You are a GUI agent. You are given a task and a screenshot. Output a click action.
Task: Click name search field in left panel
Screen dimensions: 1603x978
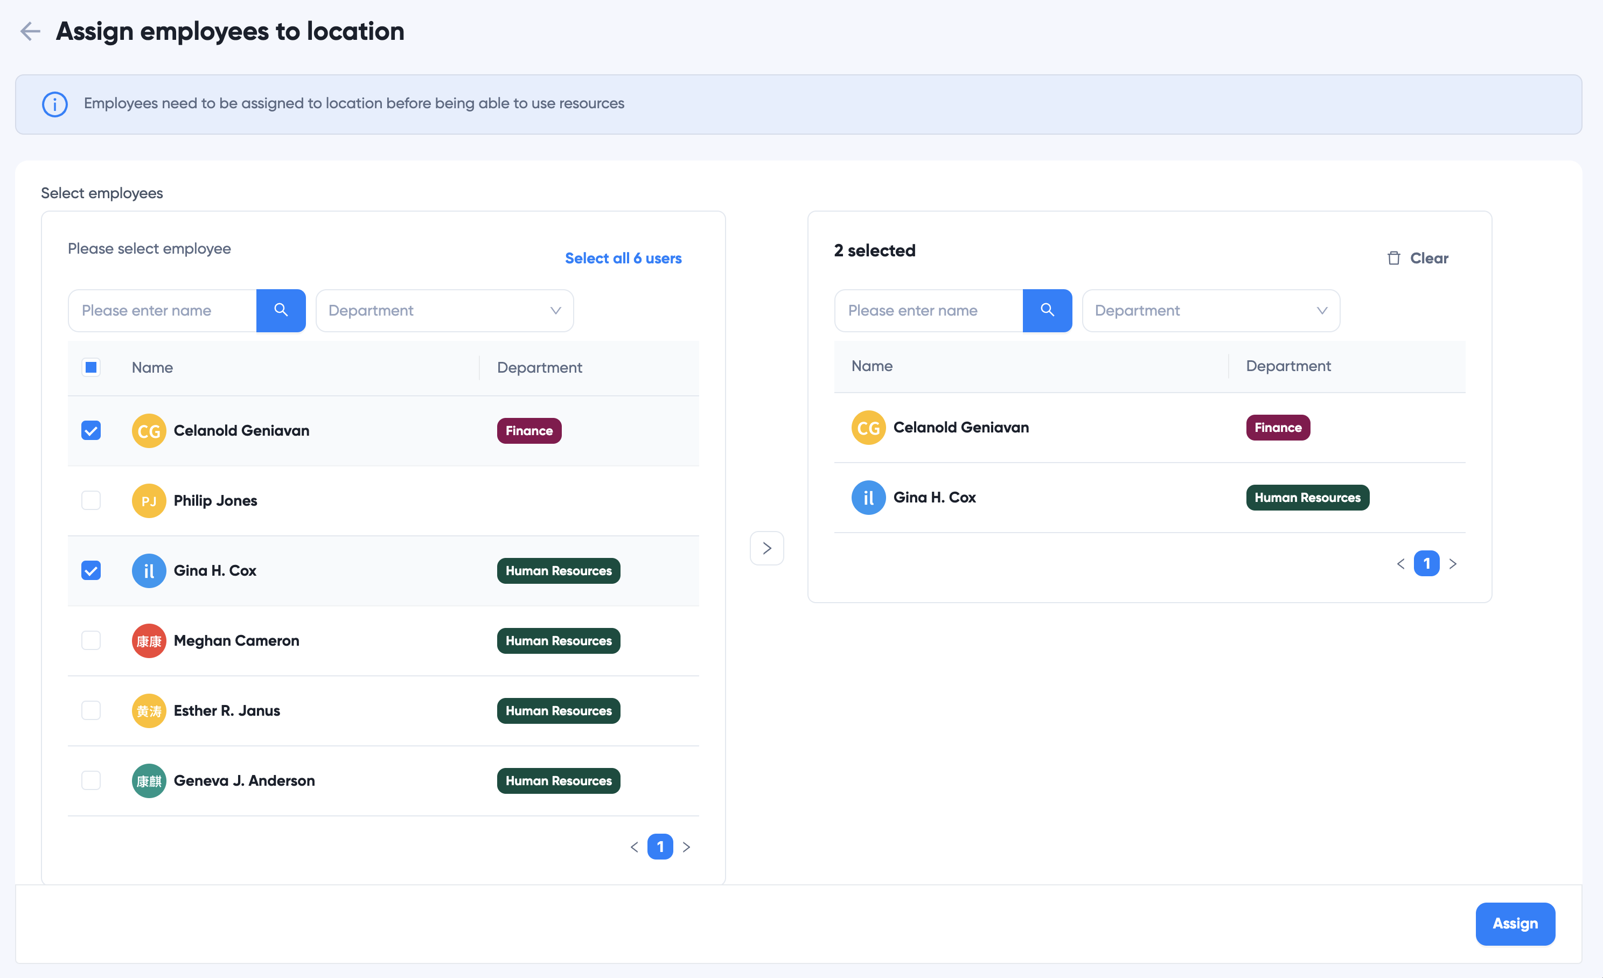163,310
